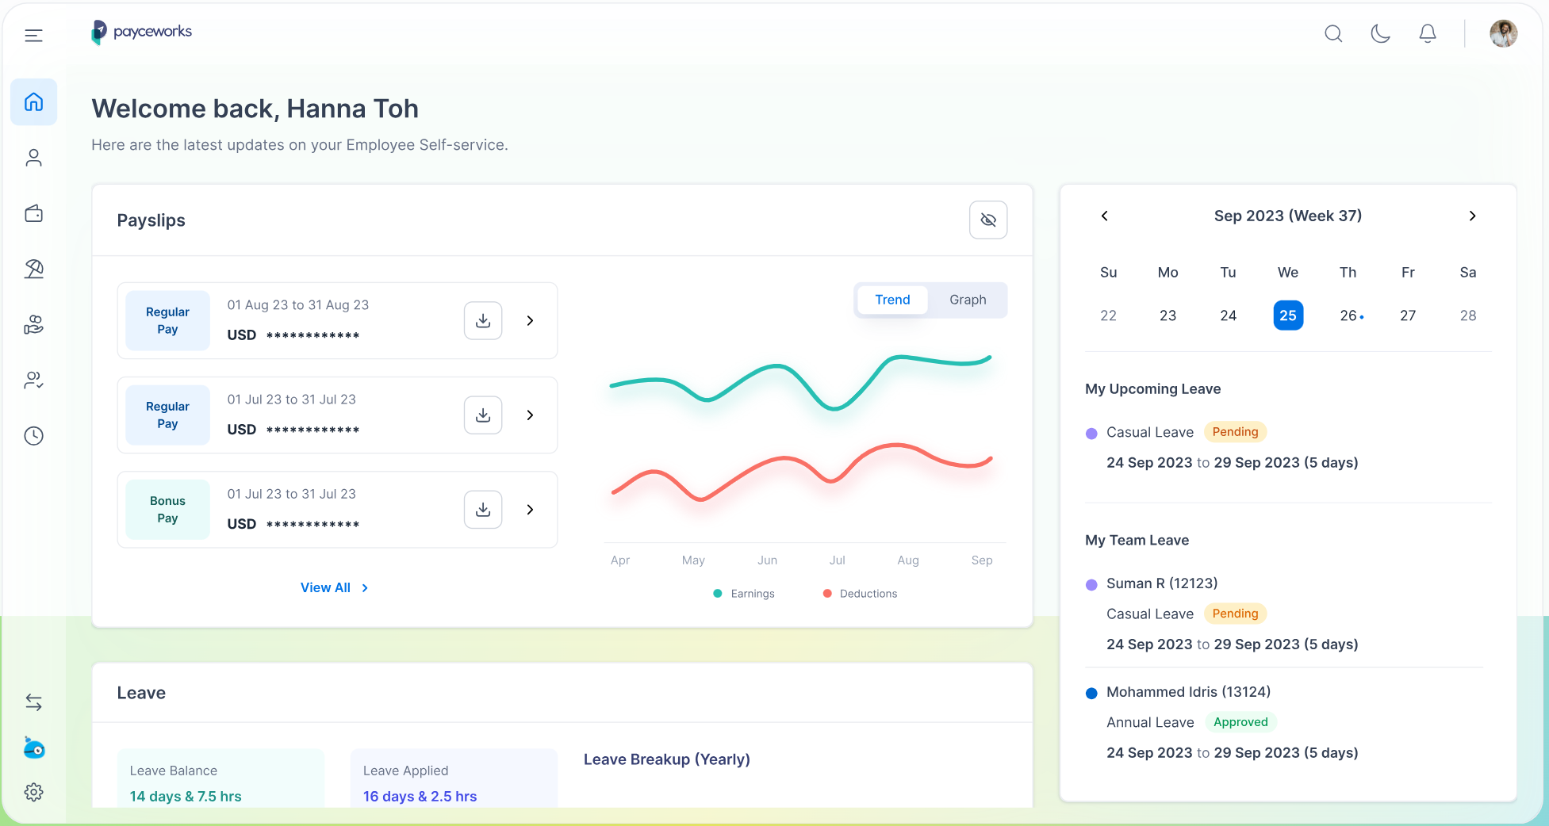
Task: Download the Bonus Pay payslip
Action: point(483,509)
